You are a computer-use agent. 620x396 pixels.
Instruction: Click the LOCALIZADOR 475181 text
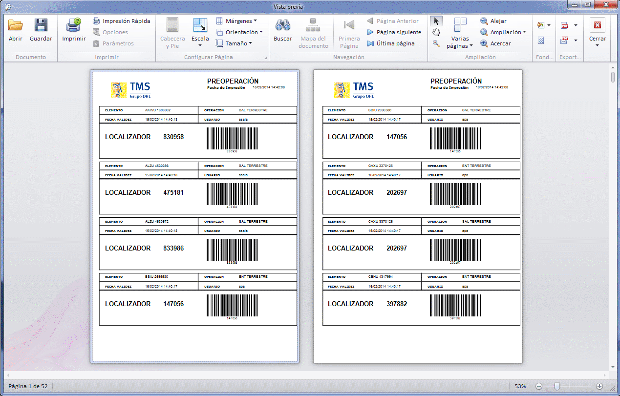click(144, 193)
